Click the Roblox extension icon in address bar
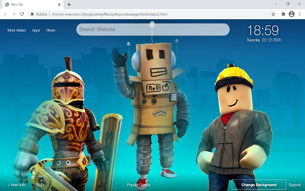This screenshot has height=191, width=305. (32, 14)
